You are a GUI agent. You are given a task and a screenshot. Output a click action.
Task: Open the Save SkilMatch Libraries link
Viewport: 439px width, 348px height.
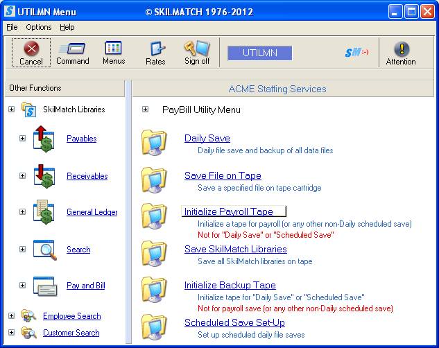236,249
